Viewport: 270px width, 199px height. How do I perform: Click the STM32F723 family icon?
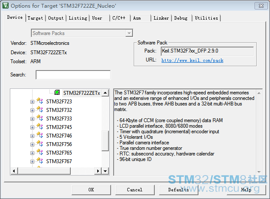[x=40, y=101]
